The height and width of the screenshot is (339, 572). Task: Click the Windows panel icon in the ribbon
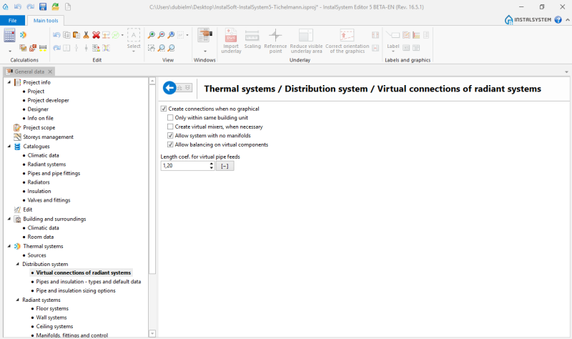(x=204, y=35)
